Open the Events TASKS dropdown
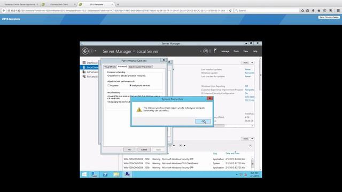 [x=247, y=139]
